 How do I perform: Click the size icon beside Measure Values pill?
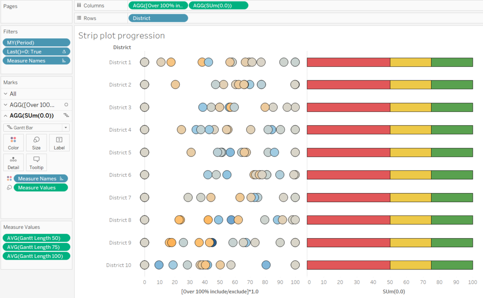(8, 187)
